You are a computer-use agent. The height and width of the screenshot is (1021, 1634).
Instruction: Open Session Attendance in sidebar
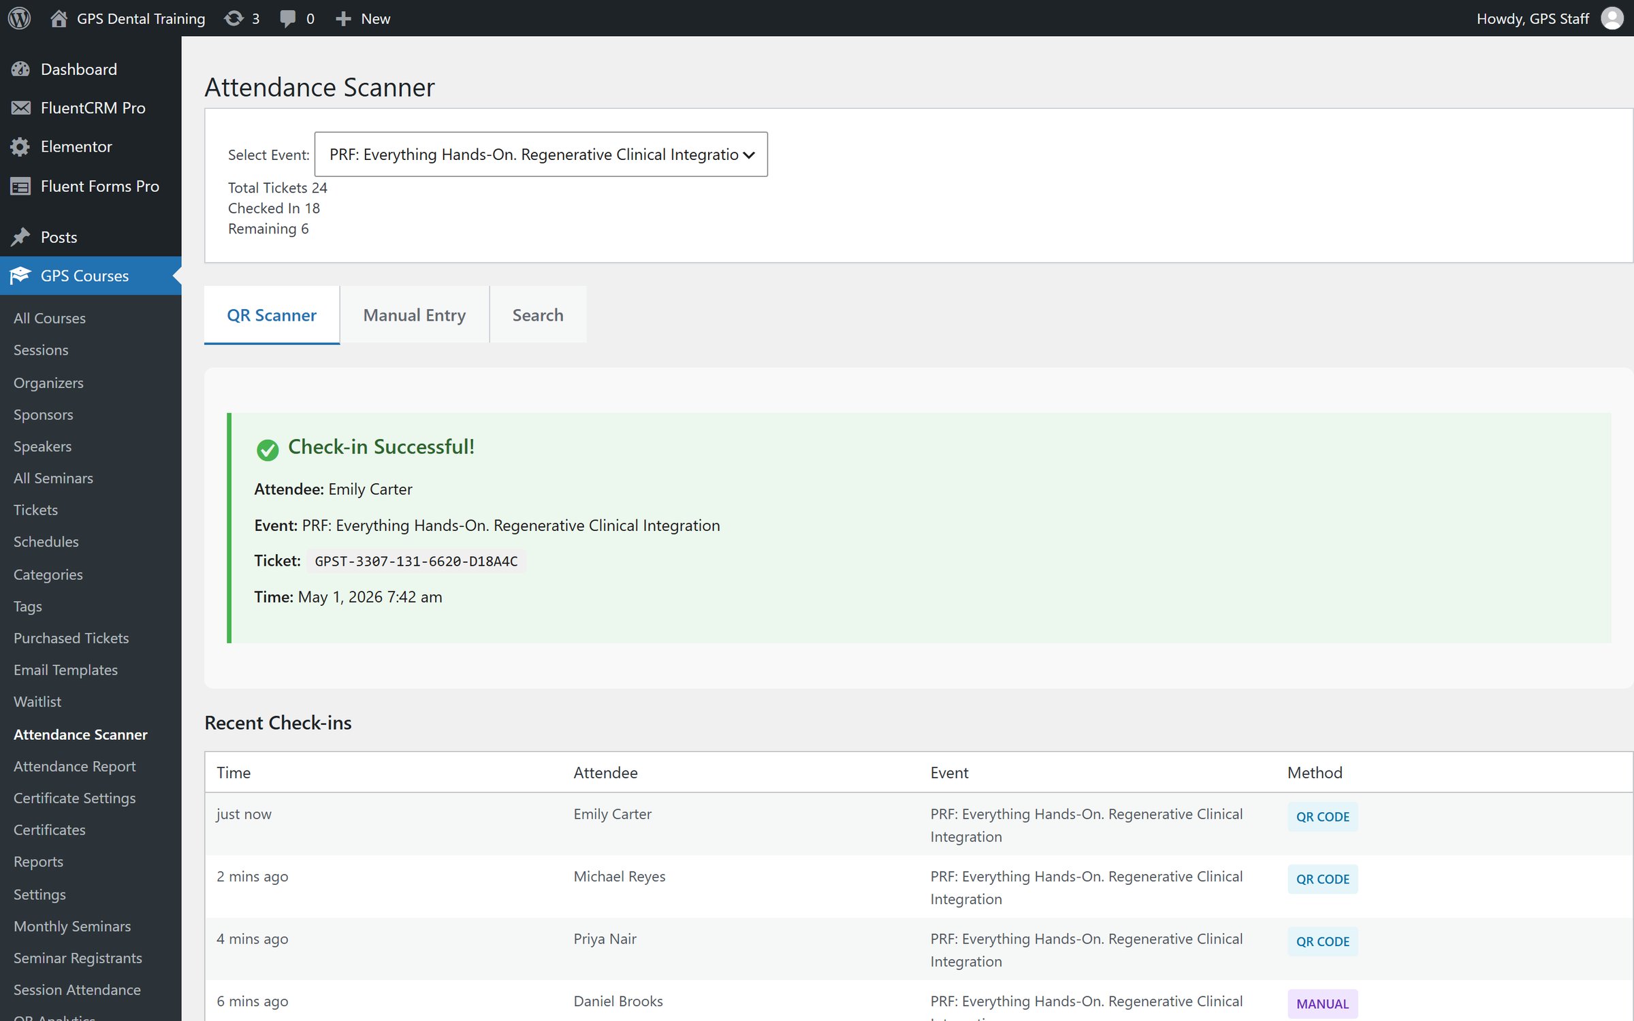pos(78,990)
